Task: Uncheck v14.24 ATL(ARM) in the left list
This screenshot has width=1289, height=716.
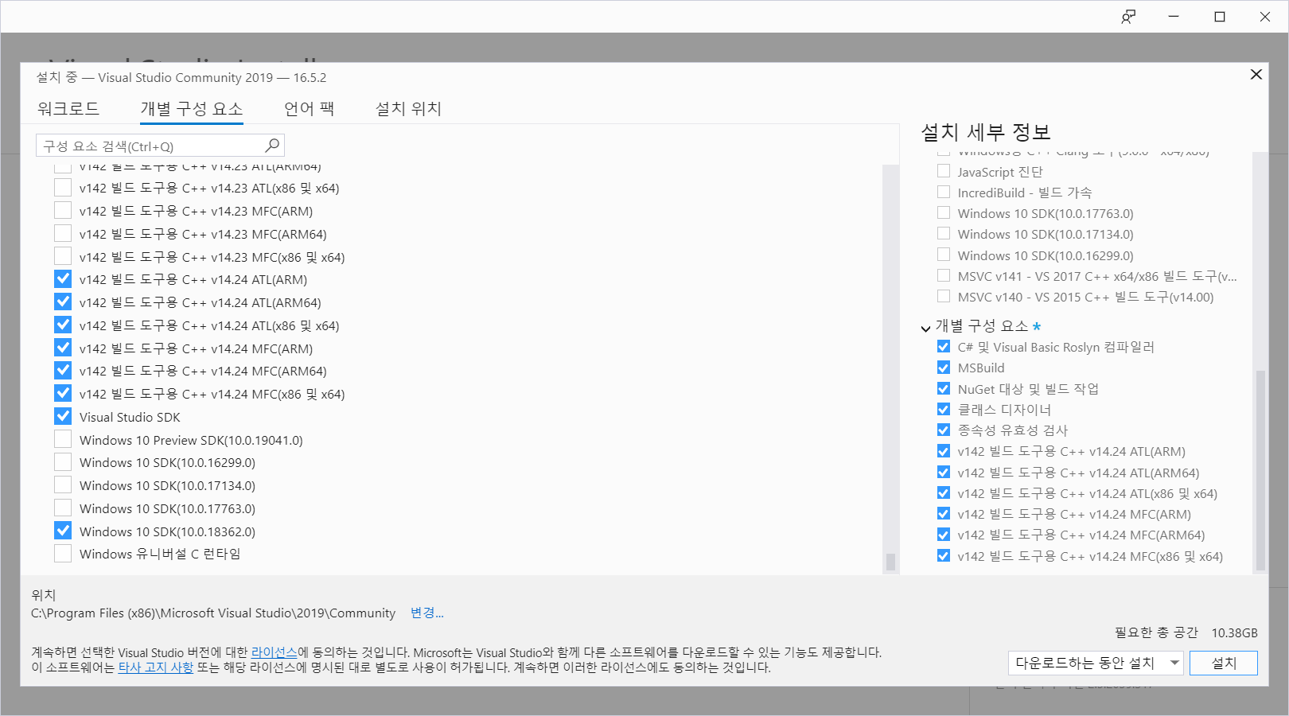Action: pos(63,279)
